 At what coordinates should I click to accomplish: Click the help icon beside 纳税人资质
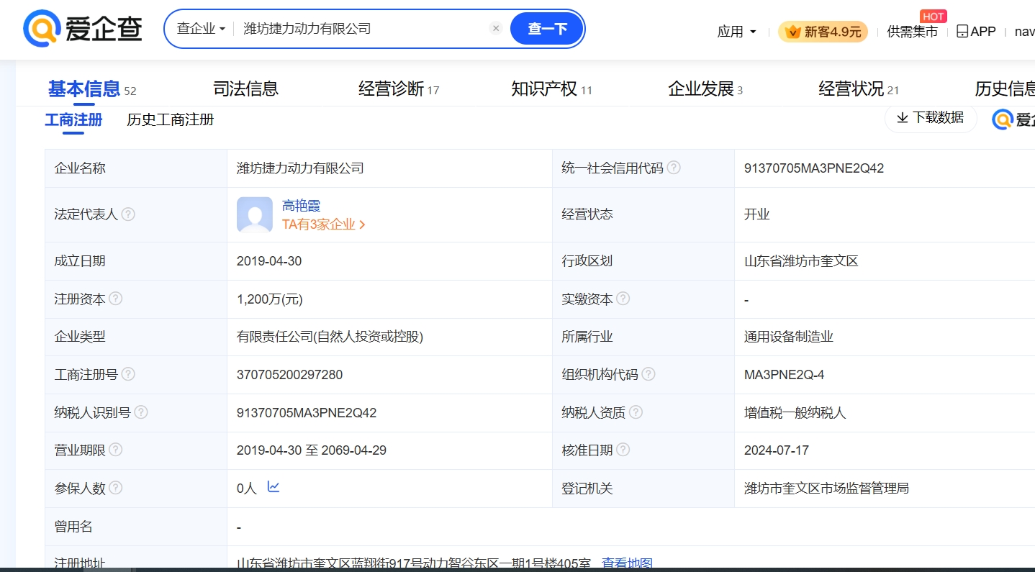[x=636, y=412]
